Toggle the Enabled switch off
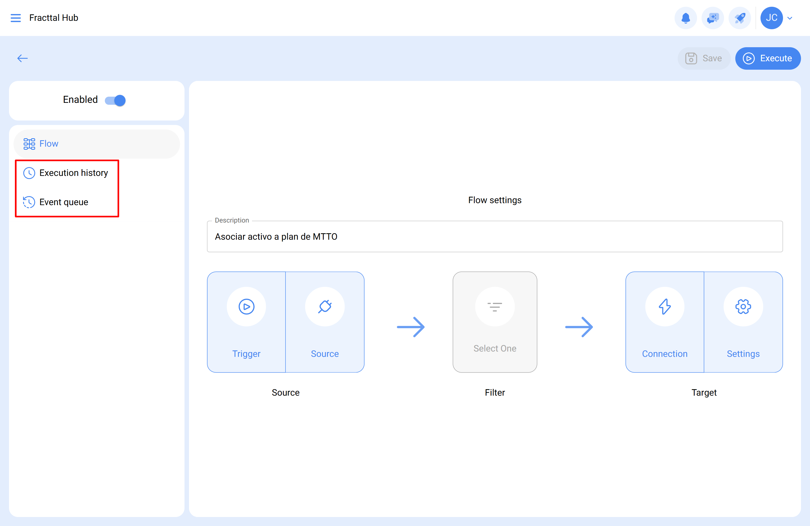The width and height of the screenshot is (810, 526). (x=115, y=100)
